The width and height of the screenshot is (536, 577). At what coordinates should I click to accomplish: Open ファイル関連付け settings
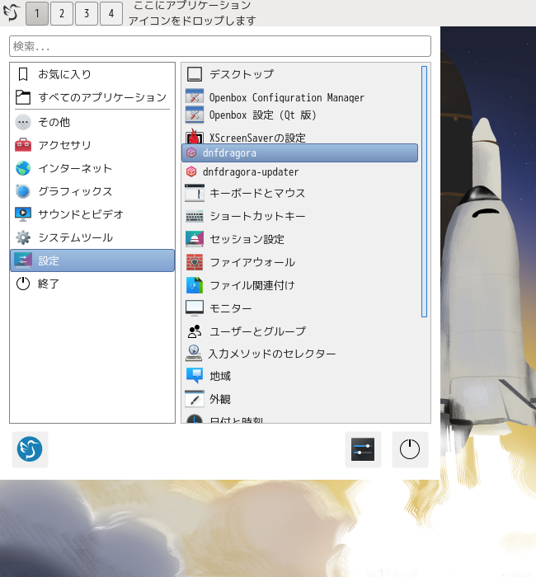[300, 285]
